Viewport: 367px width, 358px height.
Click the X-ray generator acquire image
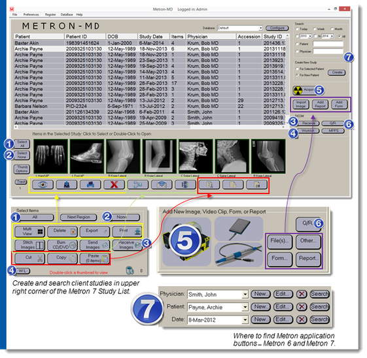click(186, 242)
